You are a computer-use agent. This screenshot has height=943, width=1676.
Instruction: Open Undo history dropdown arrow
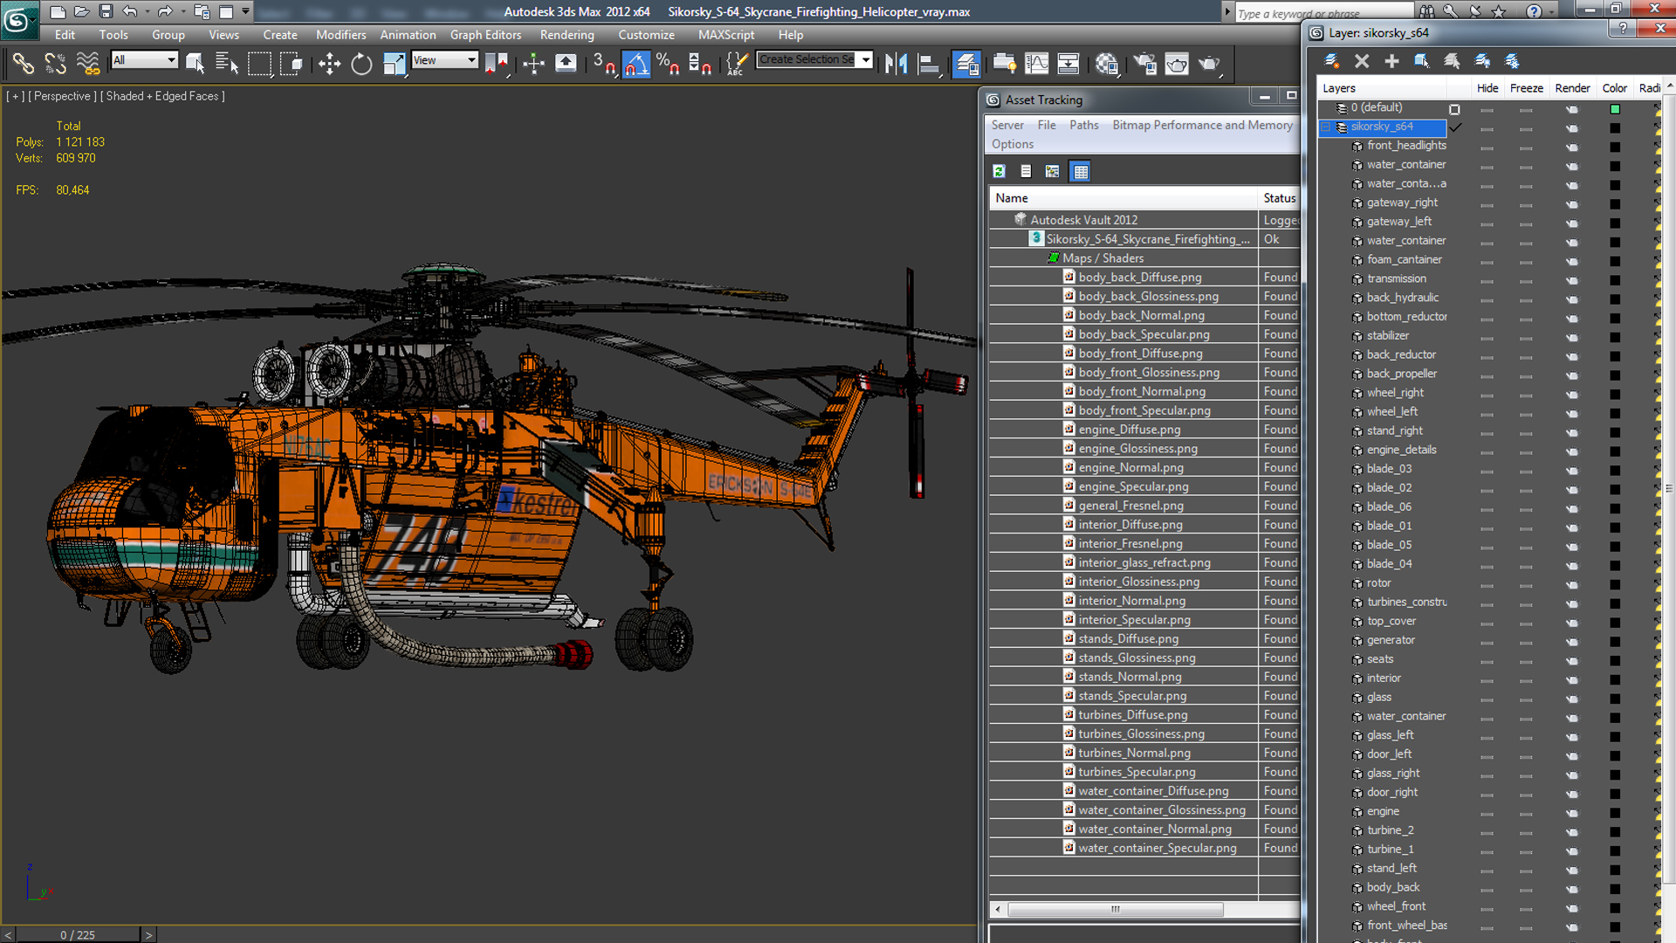147,11
